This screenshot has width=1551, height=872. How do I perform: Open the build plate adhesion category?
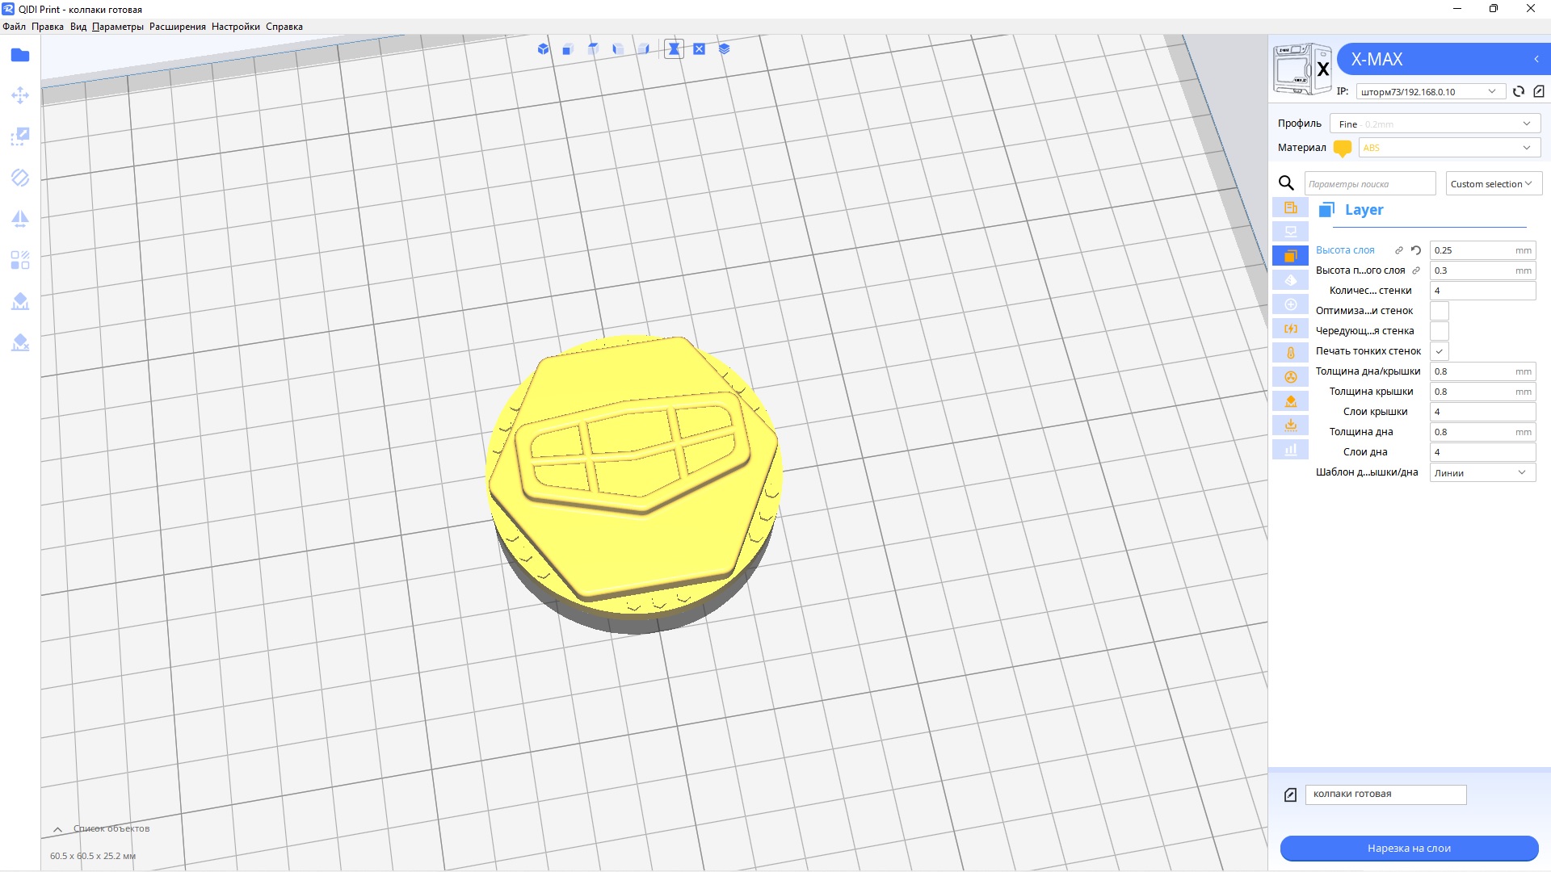(1291, 426)
